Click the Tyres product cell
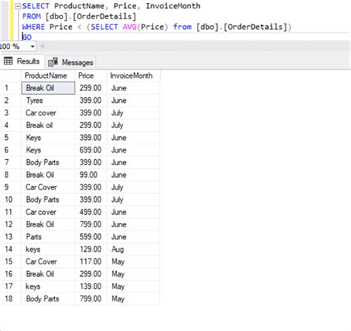351x331 pixels. click(x=48, y=101)
